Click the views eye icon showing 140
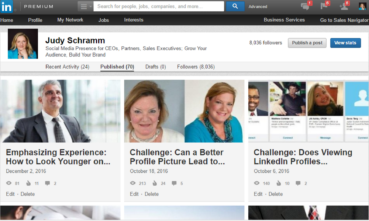Viewport: 369px width, 221px height. click(257, 183)
